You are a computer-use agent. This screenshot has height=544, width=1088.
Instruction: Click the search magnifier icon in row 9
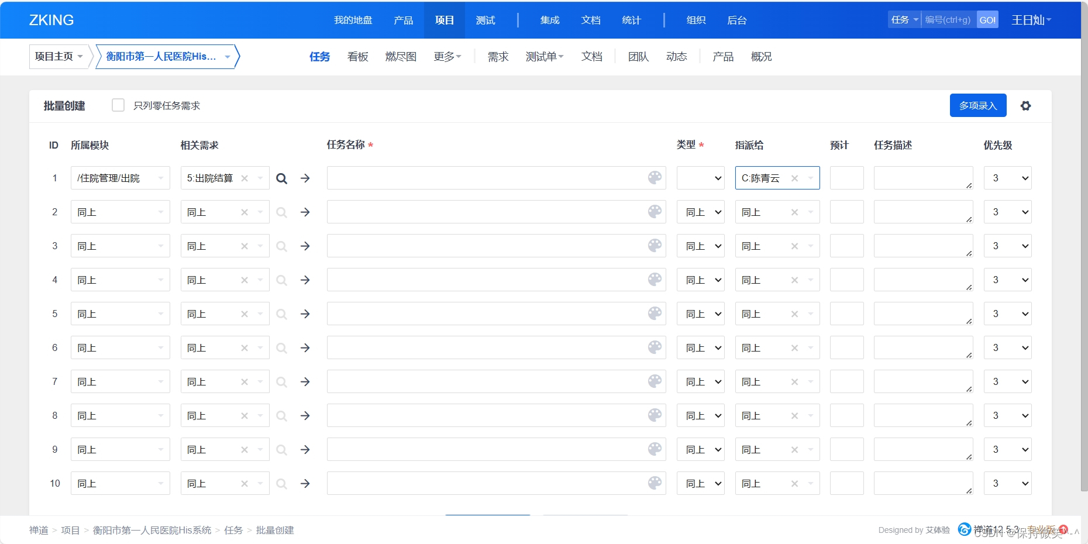point(281,450)
